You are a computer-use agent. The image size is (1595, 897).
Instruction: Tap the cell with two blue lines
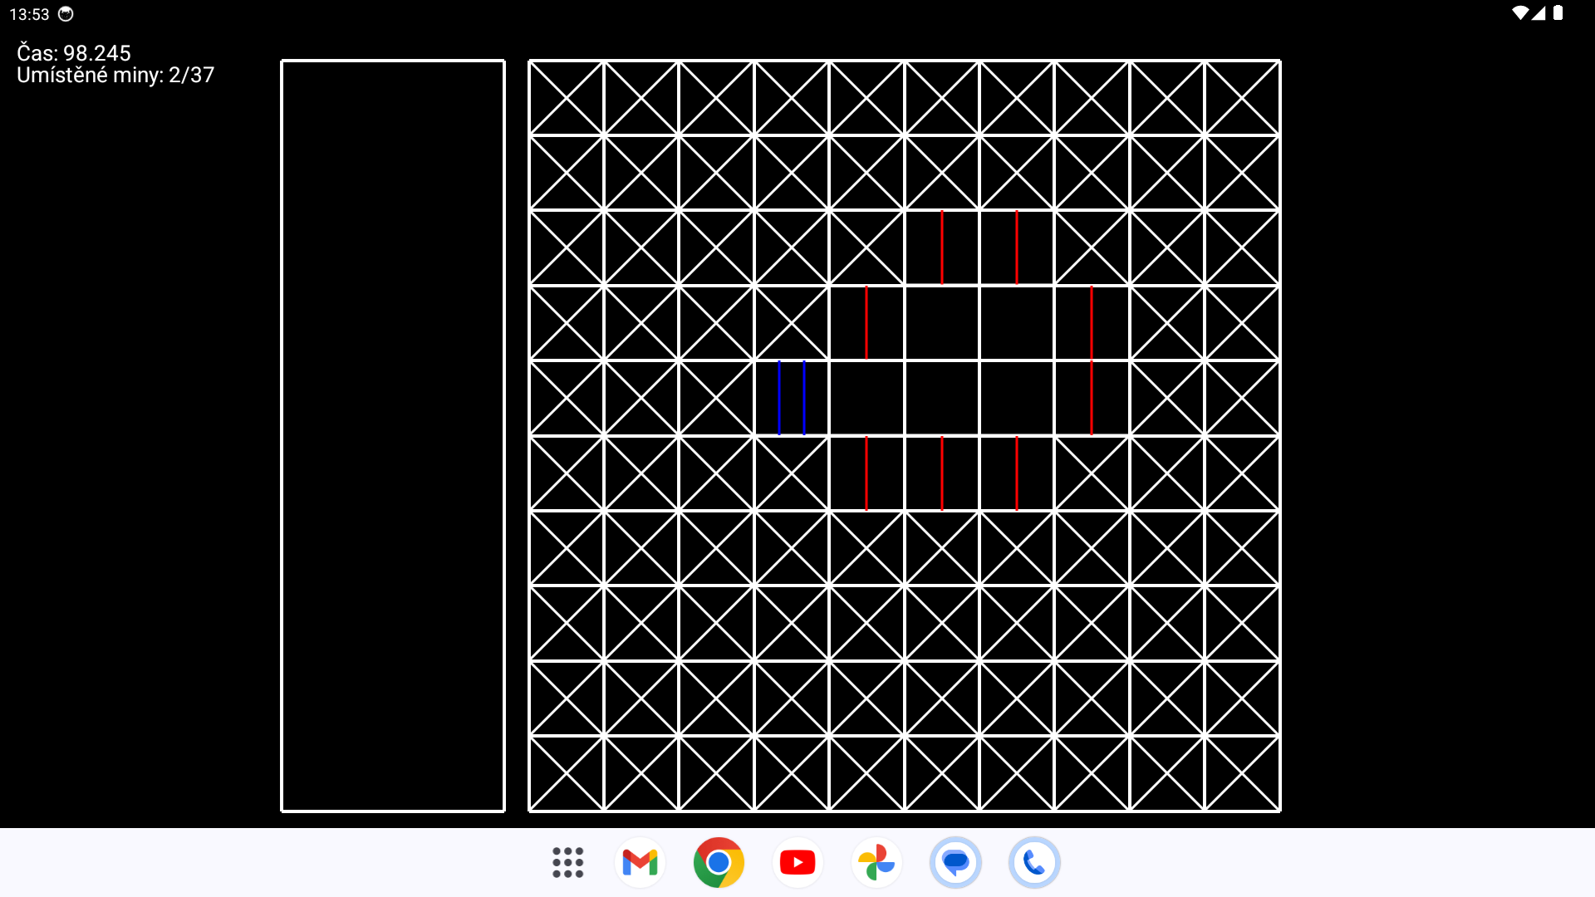point(792,398)
